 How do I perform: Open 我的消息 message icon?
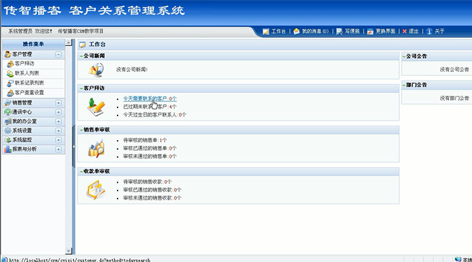(x=297, y=31)
